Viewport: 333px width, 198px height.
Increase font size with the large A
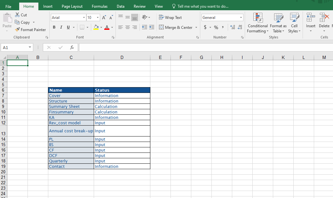(x=104, y=17)
